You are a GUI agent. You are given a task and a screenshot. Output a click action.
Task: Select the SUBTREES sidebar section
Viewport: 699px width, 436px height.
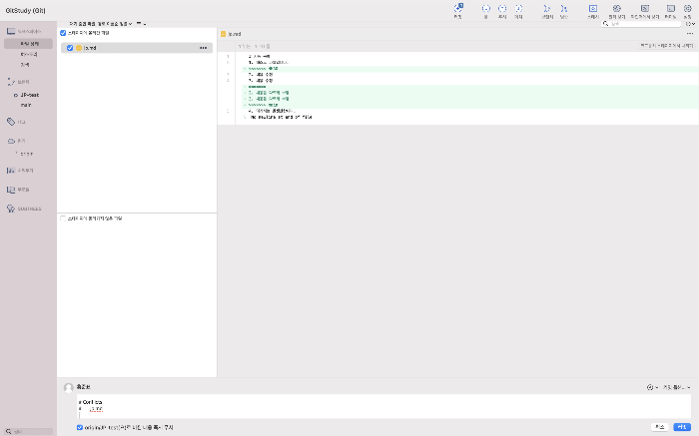29,209
